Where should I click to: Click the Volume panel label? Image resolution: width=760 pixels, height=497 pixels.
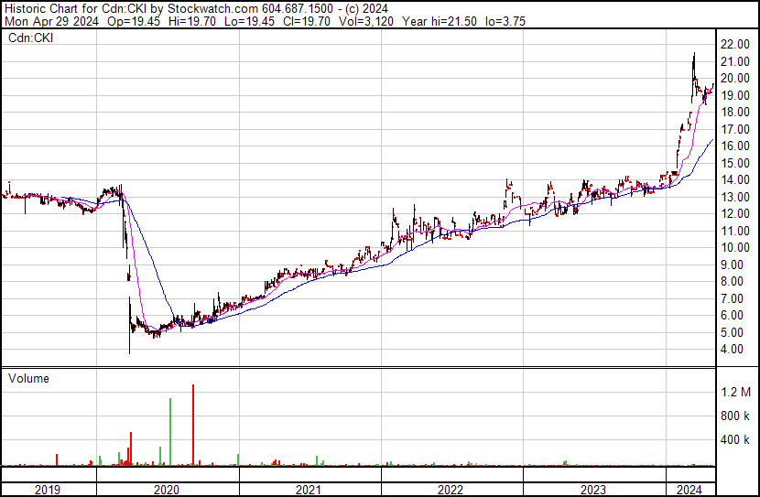click(x=28, y=378)
